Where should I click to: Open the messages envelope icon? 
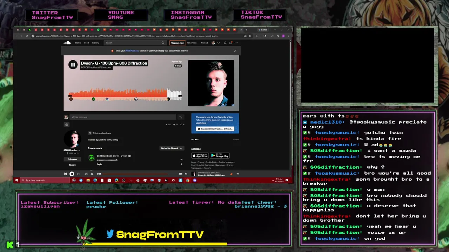coord(230,43)
